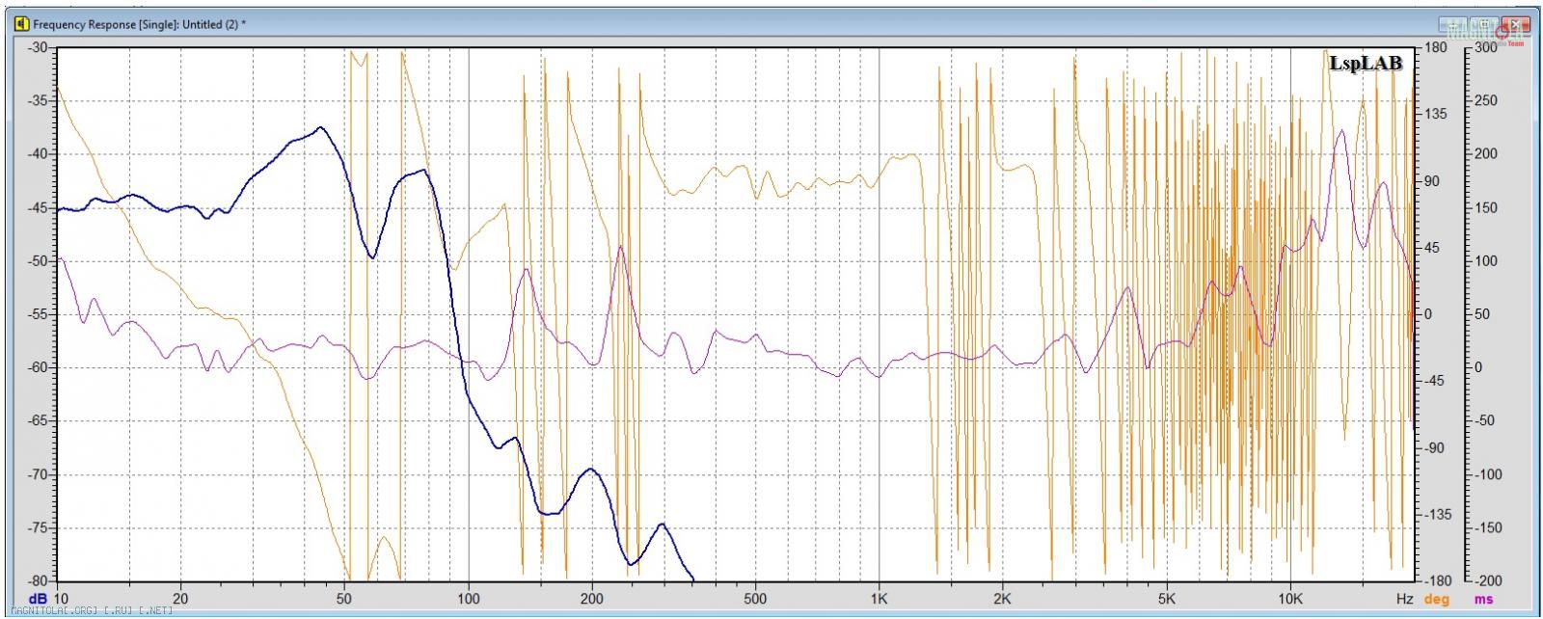Click the 500 tick on the frequency axis
This screenshot has width=1543, height=619.
click(x=755, y=599)
